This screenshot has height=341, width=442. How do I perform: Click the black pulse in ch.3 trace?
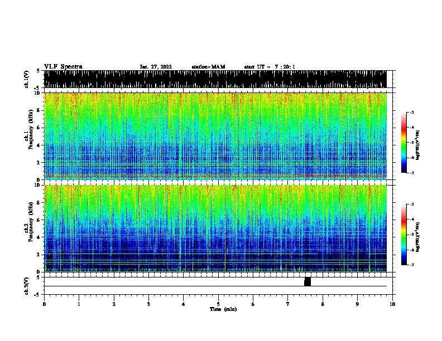click(308, 281)
